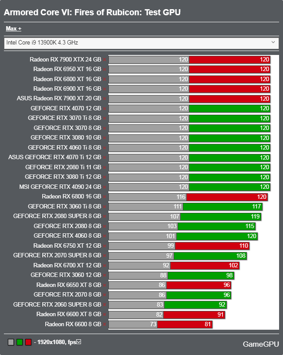Toggle the 1920x1080 fps checkbox
This screenshot has height=355, width=283.
click(x=79, y=341)
